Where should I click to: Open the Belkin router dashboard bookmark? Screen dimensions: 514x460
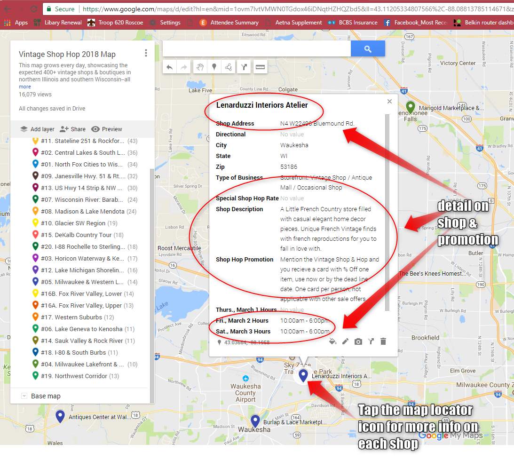(483, 23)
